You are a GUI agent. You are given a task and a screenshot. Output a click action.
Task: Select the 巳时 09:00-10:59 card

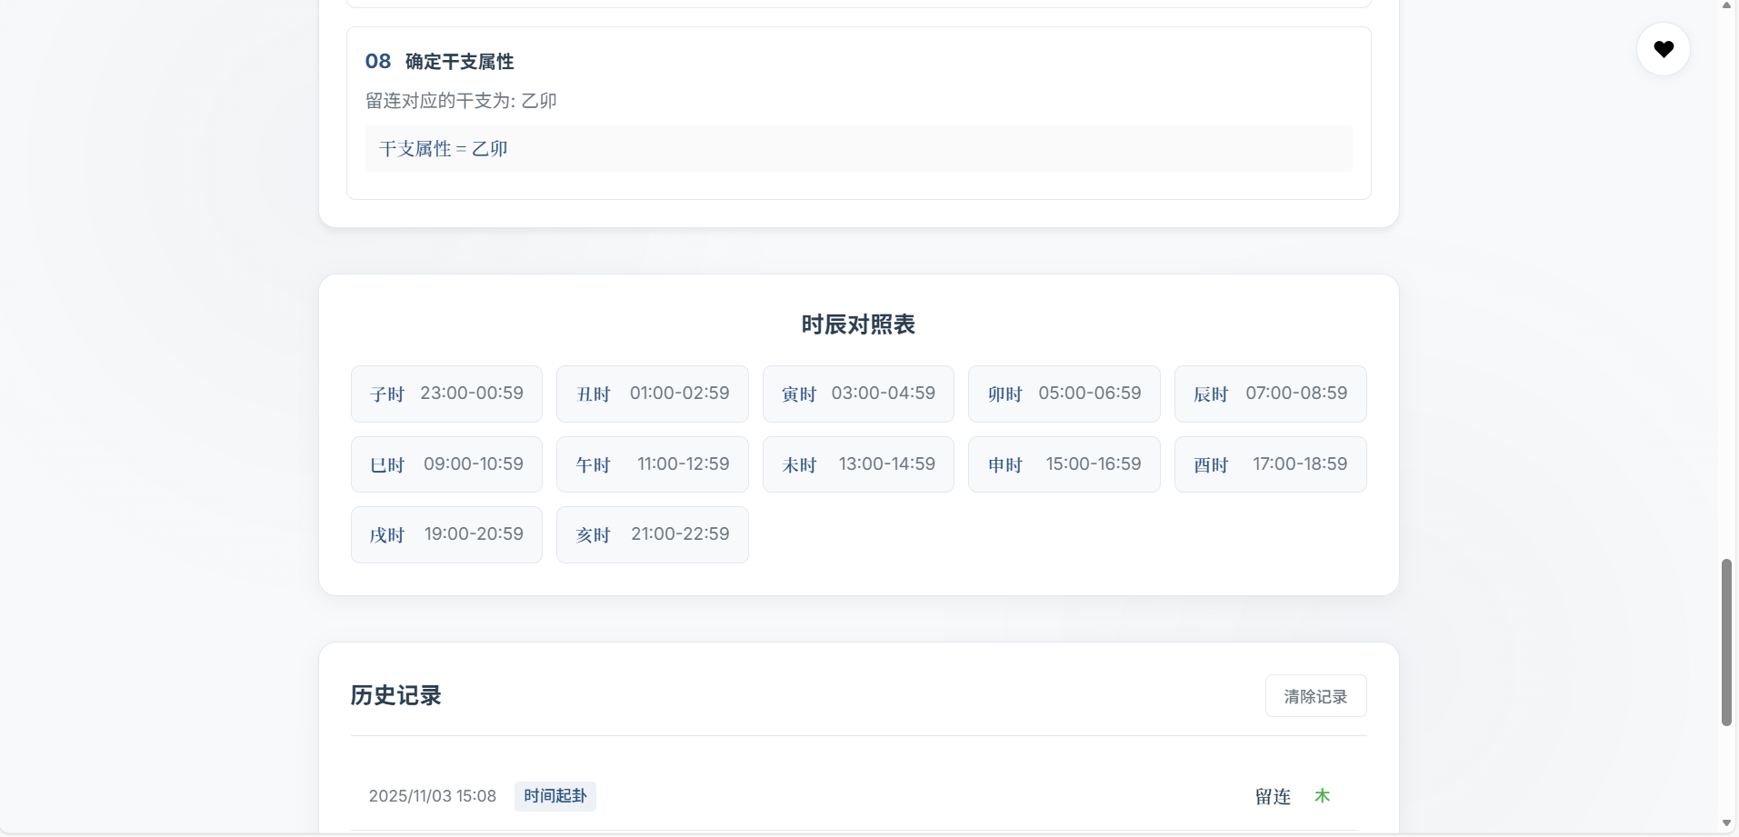(x=446, y=464)
